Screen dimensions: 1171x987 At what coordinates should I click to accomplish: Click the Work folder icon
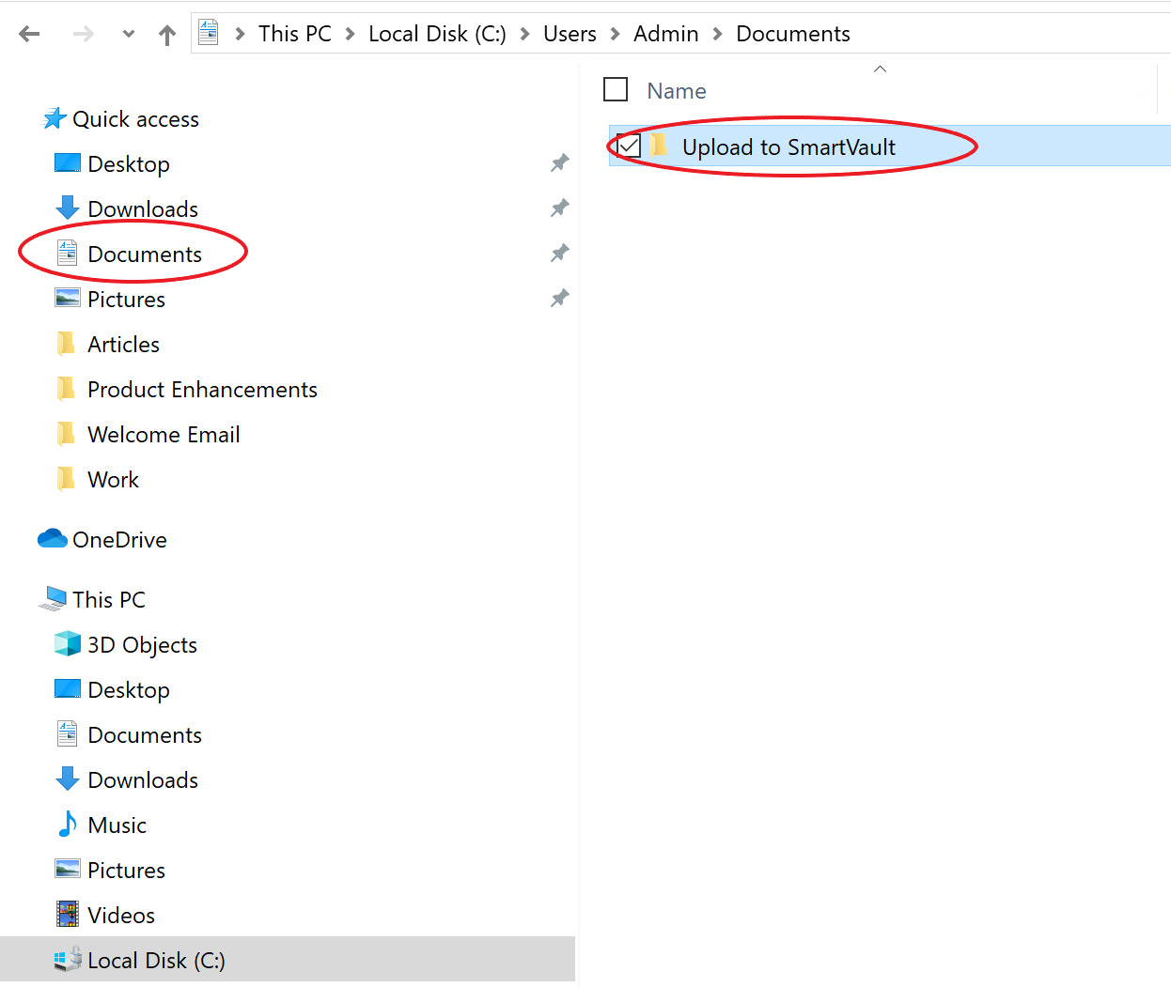(x=66, y=479)
